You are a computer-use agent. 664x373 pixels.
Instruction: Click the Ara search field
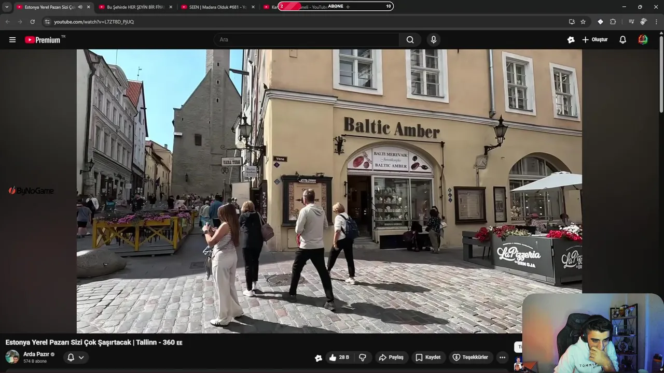point(307,39)
